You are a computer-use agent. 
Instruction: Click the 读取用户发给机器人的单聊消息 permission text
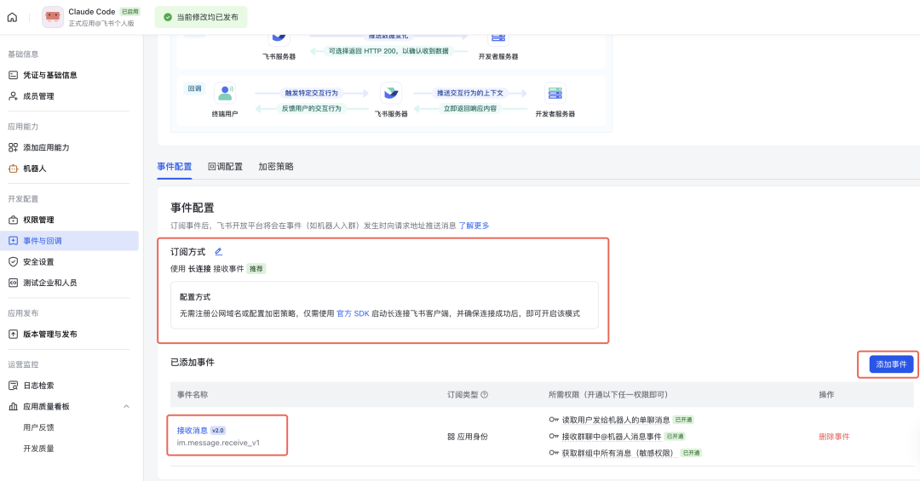click(x=616, y=420)
